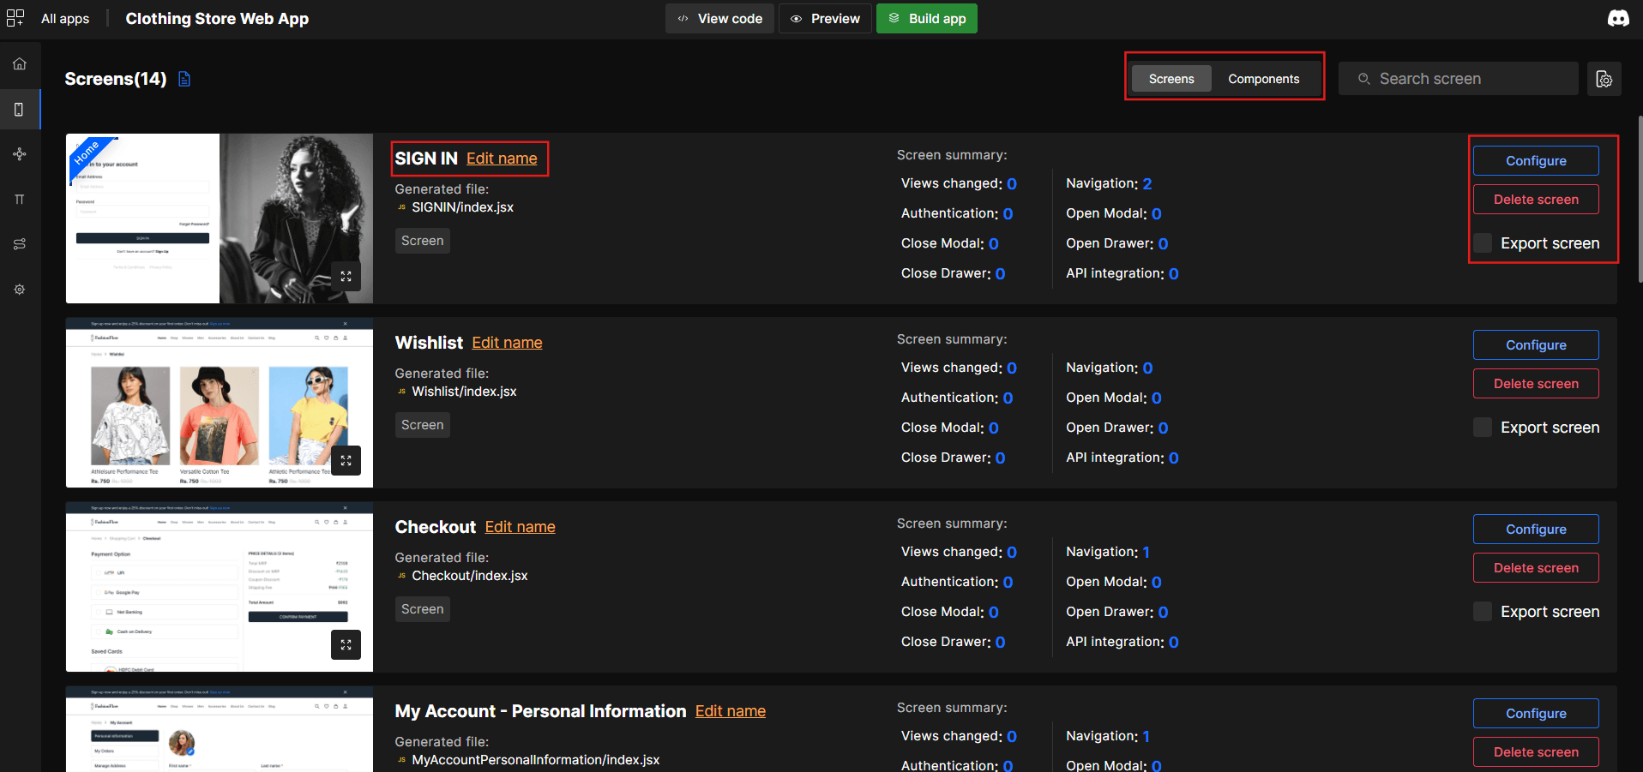Click the Discord icon in top bar
The width and height of the screenshot is (1643, 772).
click(1618, 18)
